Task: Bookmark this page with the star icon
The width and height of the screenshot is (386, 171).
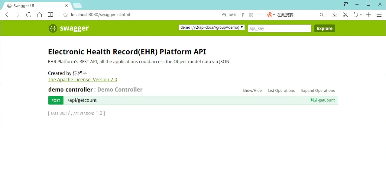Action: [65, 15]
